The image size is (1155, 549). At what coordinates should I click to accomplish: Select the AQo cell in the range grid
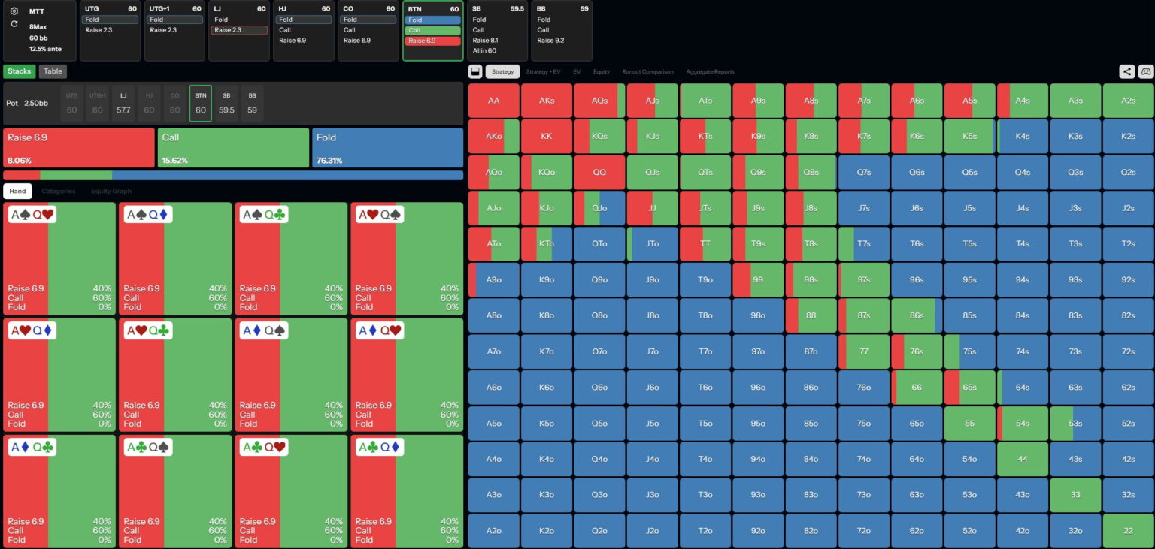tap(494, 172)
